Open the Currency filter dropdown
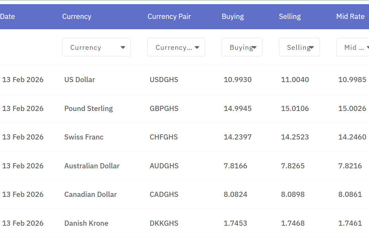The image size is (369, 246). (96, 47)
